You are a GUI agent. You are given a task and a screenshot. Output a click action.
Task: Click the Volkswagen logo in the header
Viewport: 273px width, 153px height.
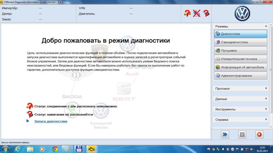242,14
